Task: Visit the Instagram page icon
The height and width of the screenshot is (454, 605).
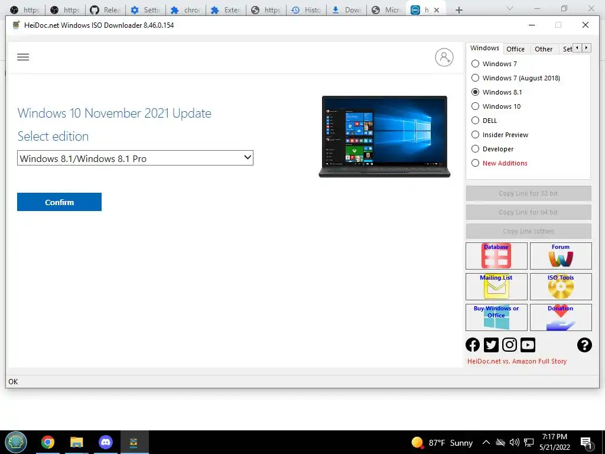Action: coord(509,345)
